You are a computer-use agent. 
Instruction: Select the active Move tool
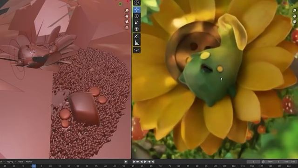coord(136,9)
